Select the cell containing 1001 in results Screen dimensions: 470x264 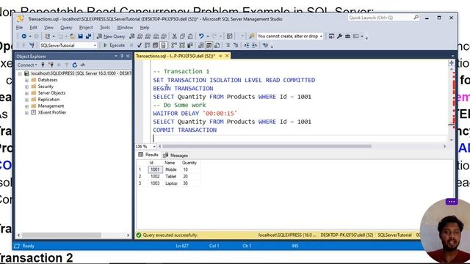click(x=155, y=169)
